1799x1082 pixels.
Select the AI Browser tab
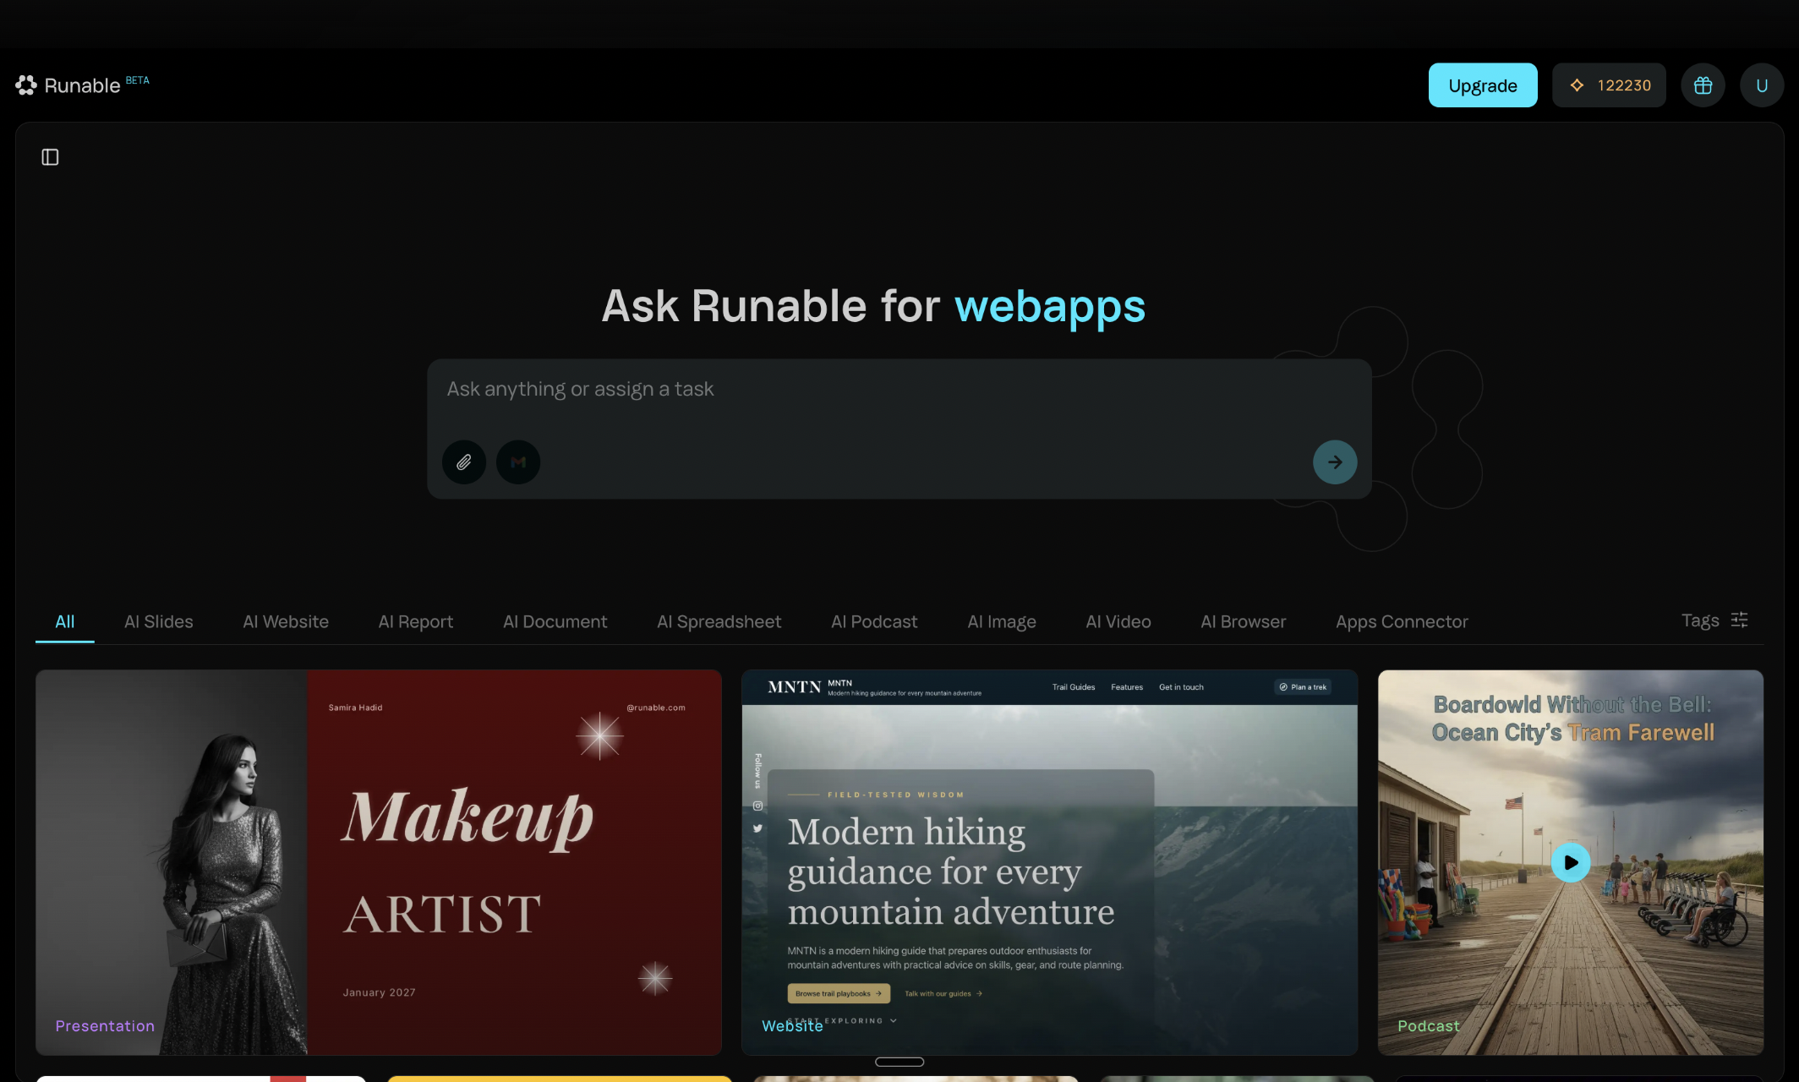1243,622
